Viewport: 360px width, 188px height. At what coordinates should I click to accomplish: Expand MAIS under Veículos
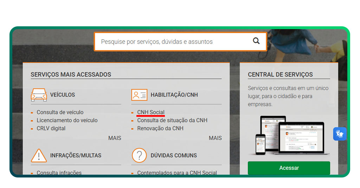115,138
